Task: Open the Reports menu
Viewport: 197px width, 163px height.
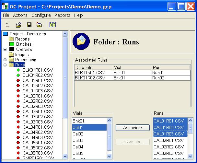Action: [62, 15]
